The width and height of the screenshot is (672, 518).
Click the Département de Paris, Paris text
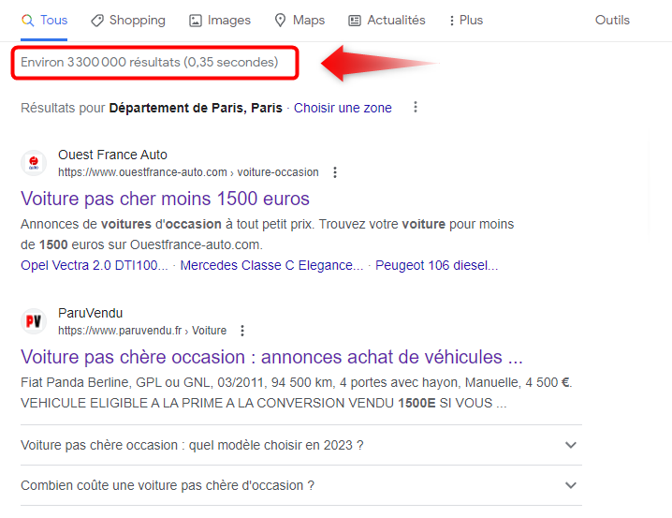[196, 108]
